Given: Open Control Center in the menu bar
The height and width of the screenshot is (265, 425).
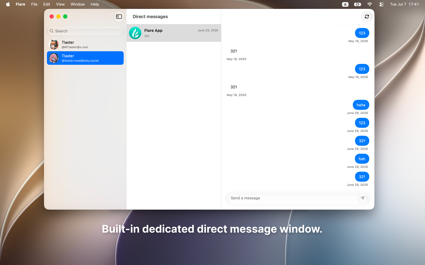Looking at the screenshot, I should [x=381, y=4].
